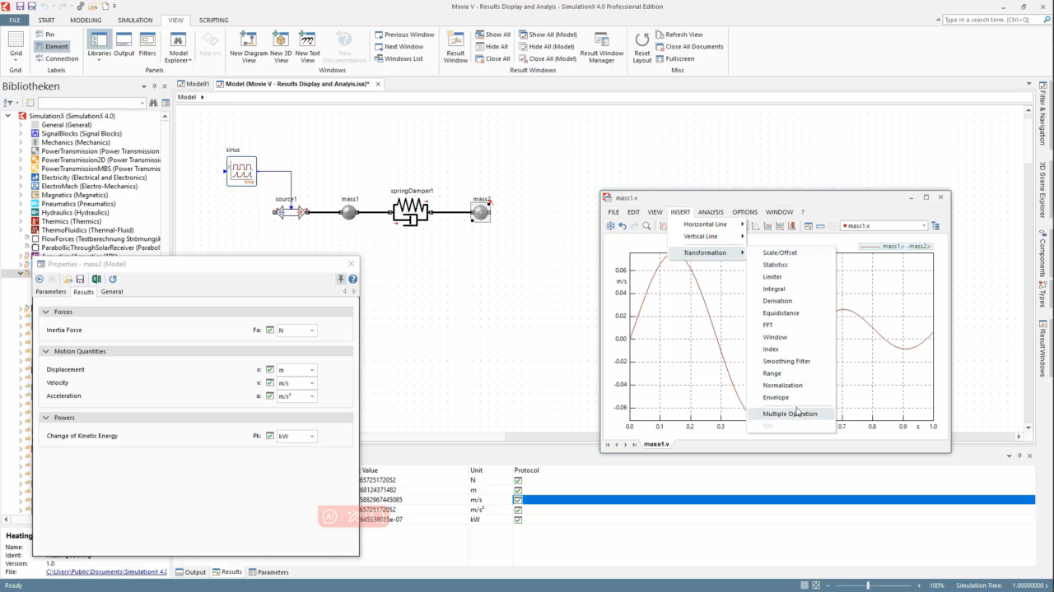Click Close All Documents
The width and height of the screenshot is (1054, 592).
click(688, 47)
